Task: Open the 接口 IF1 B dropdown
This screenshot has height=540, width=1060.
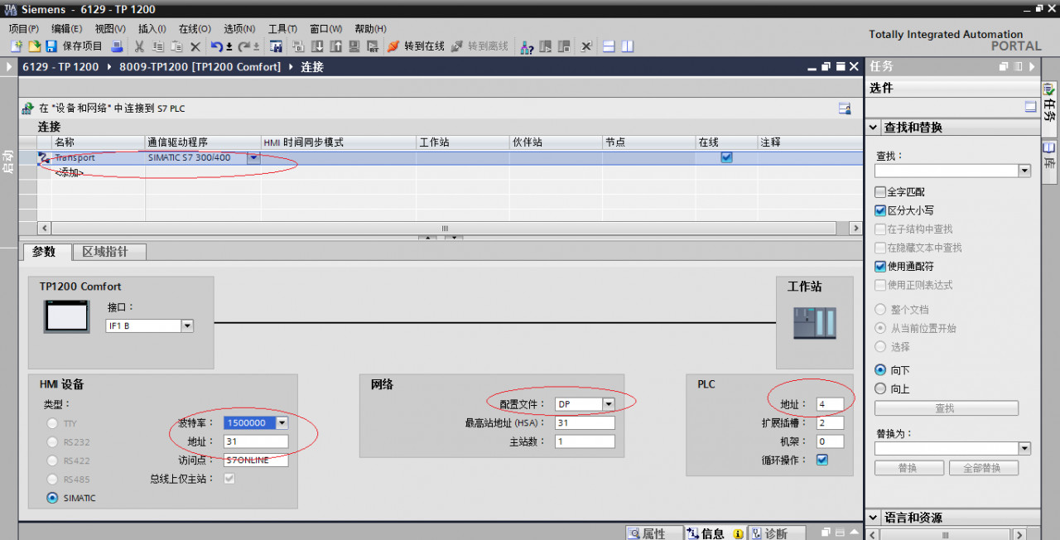Action: click(187, 325)
